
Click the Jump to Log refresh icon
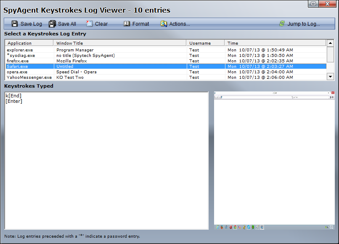click(x=282, y=24)
